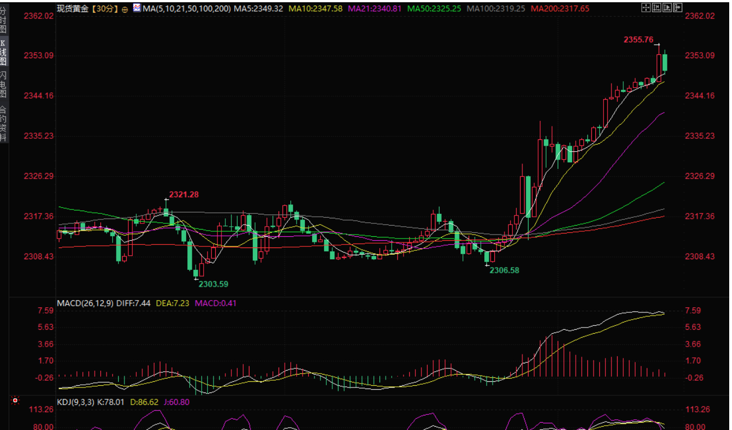Click 2308.43 on the left price axis
Viewport: 732px width, 430px height.
pos(39,256)
